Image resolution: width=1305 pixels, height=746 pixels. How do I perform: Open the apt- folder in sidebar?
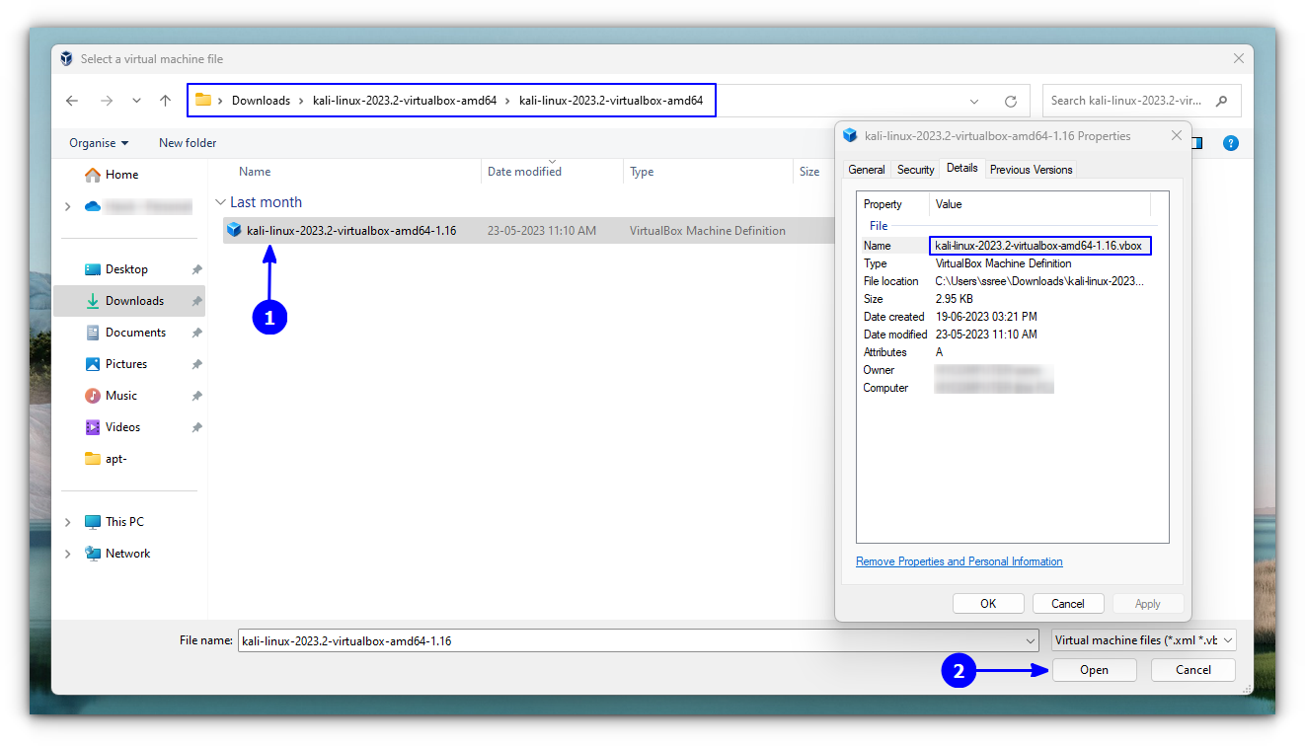(x=107, y=459)
